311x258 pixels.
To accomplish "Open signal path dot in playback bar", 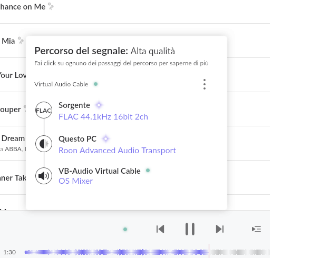I will 125,229.
